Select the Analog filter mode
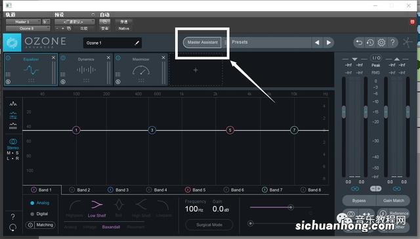420x239 pixels. pyautogui.click(x=40, y=203)
